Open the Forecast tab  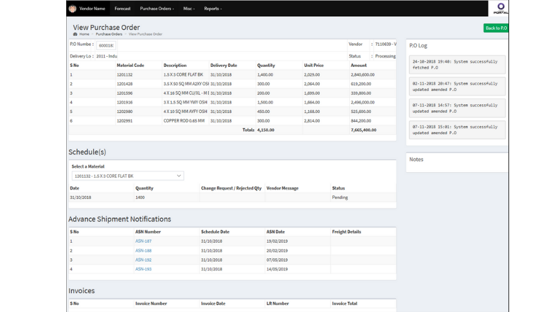tap(122, 9)
